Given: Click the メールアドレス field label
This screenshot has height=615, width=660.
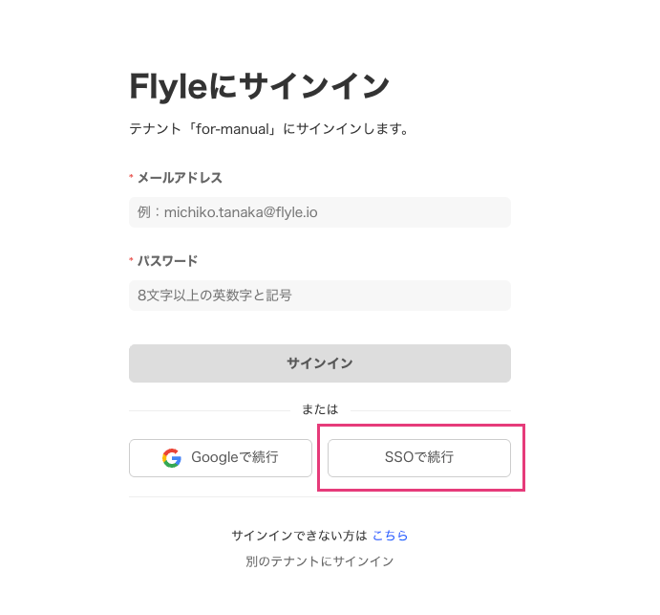Looking at the screenshot, I should coord(180,178).
